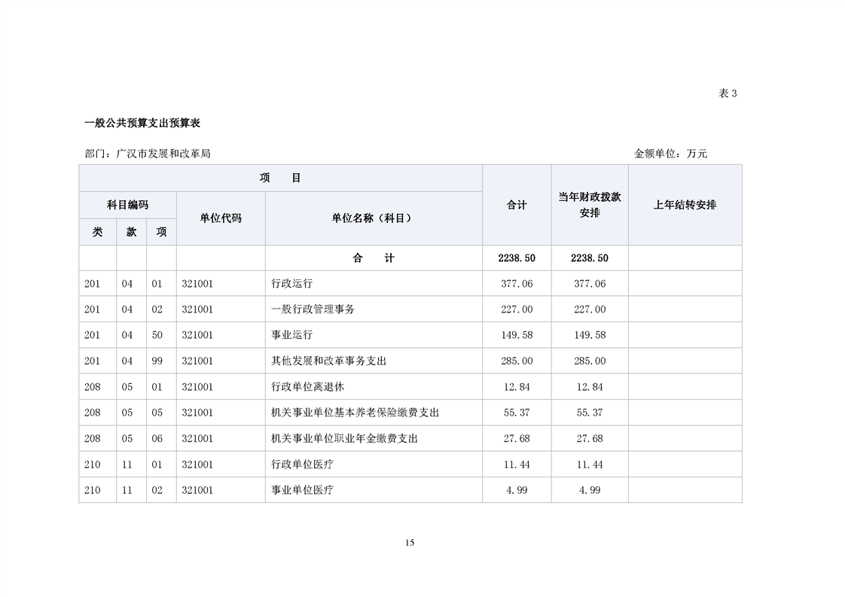
Task: Click the 科目编码 header cell
Action: (128, 205)
